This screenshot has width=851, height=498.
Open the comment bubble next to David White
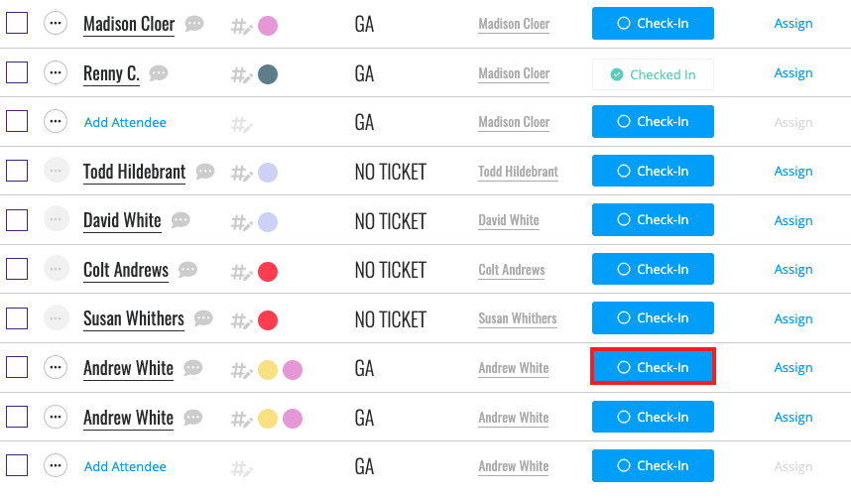(x=181, y=220)
